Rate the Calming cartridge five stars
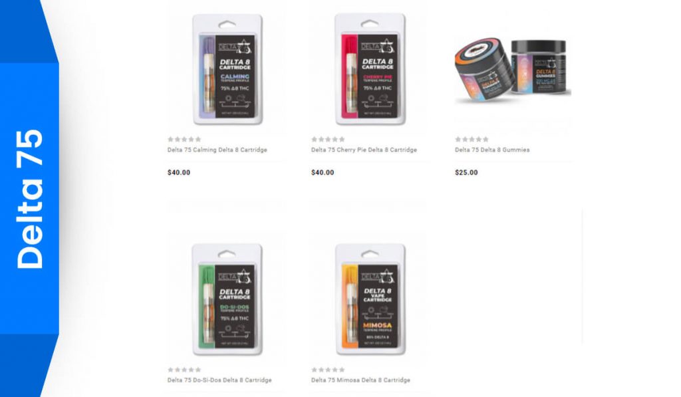Screen dimensions: 681x397 (198, 140)
